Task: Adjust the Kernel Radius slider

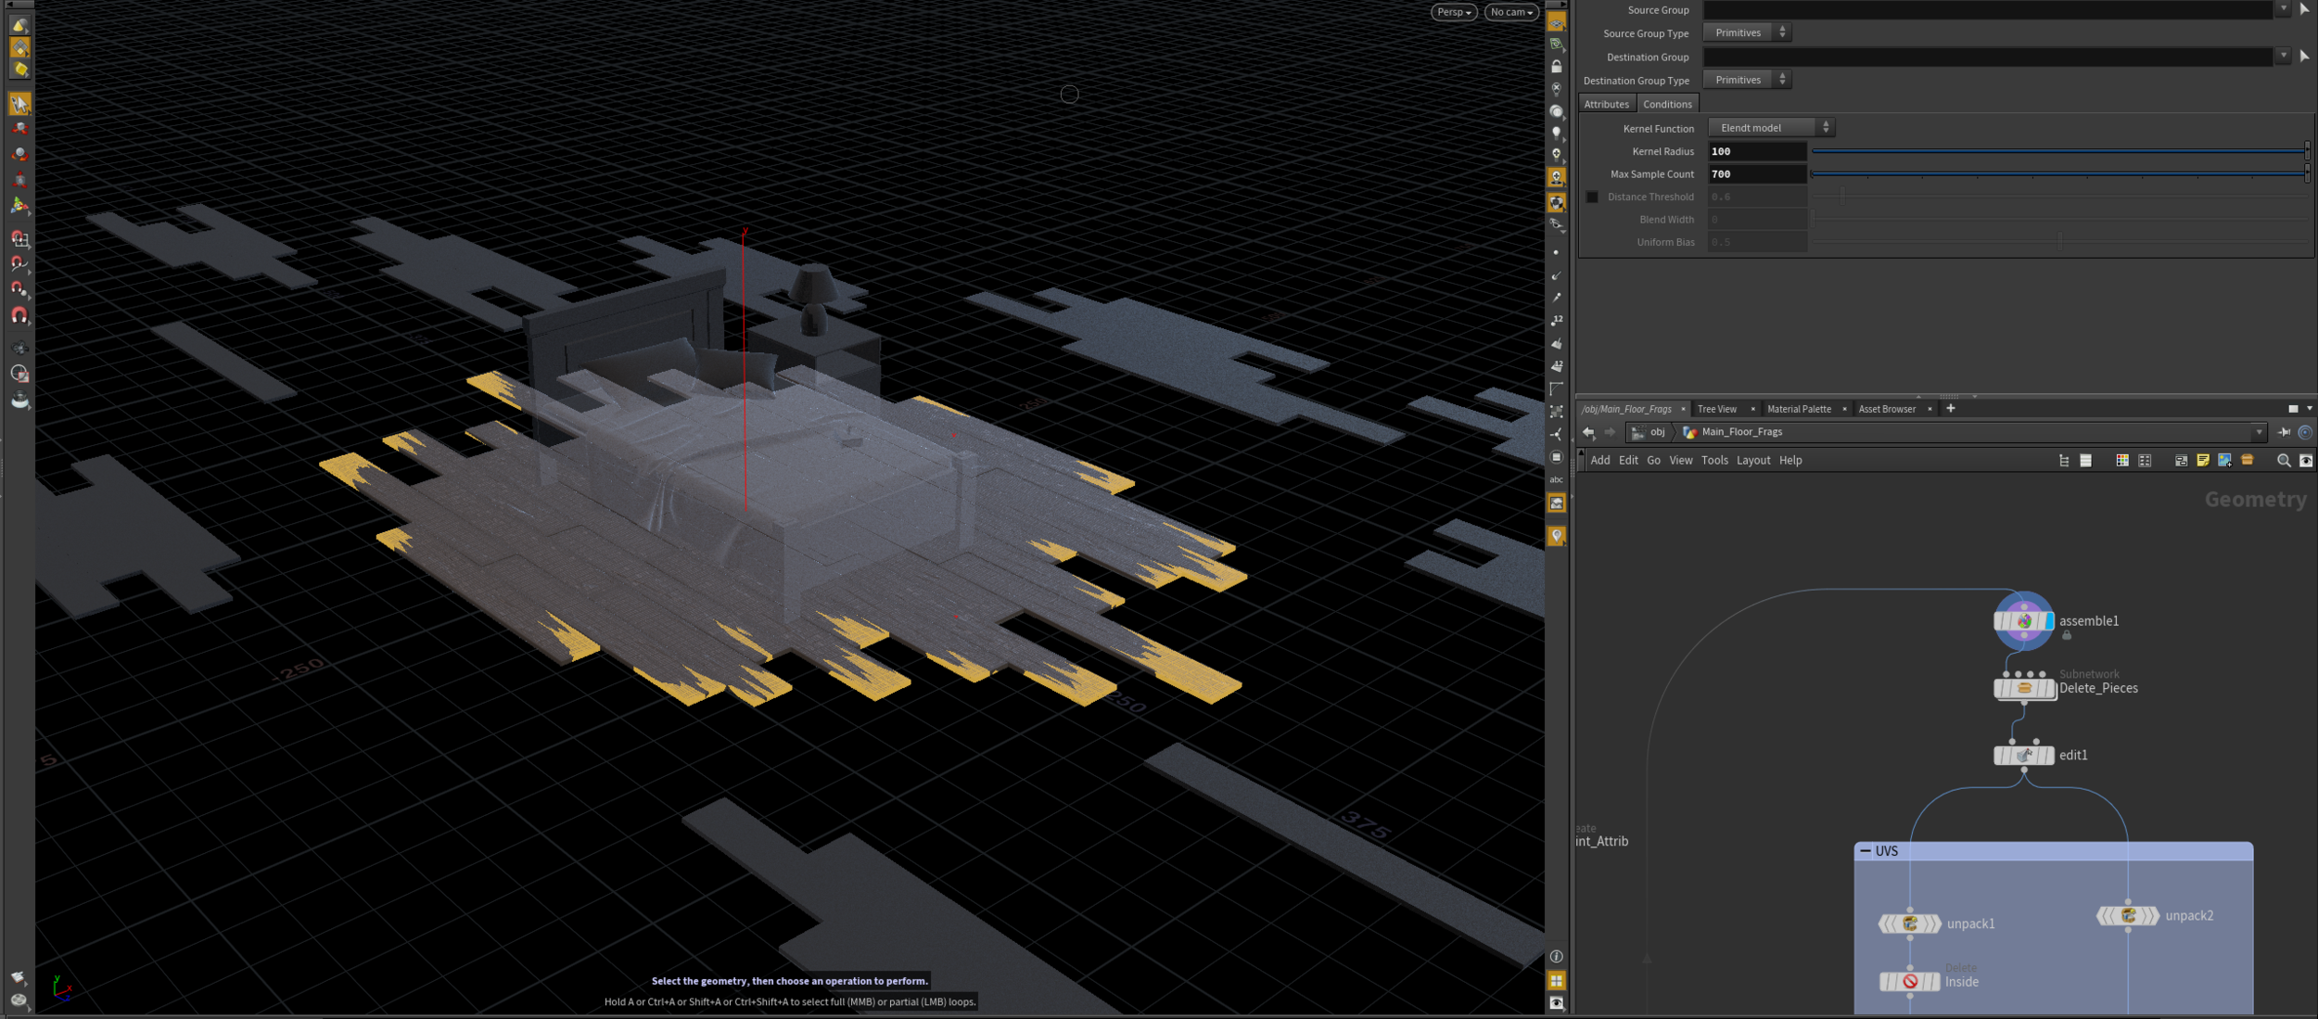Action: pyautogui.click(x=2060, y=151)
